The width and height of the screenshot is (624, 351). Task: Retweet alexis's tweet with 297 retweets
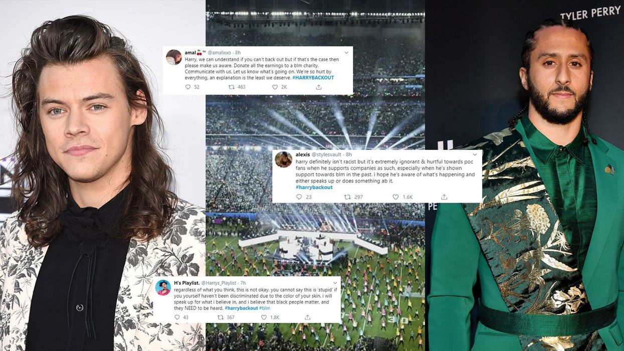[x=347, y=197]
